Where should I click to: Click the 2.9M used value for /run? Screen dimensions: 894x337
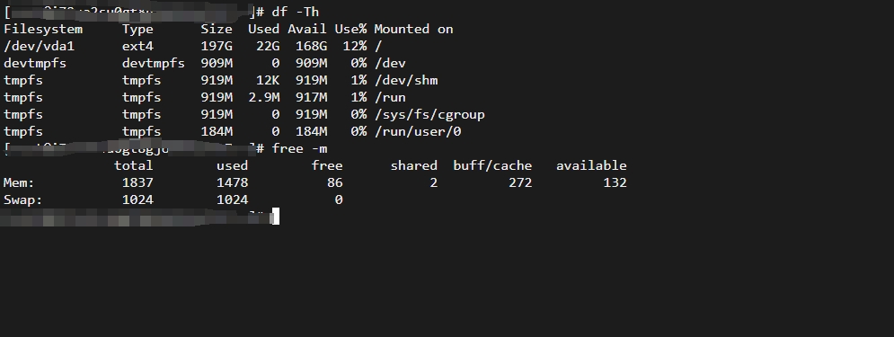coord(263,98)
